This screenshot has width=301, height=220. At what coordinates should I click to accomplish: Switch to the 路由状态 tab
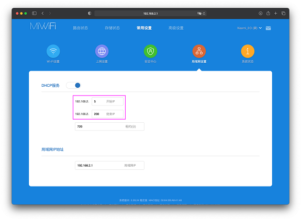pos(81,28)
